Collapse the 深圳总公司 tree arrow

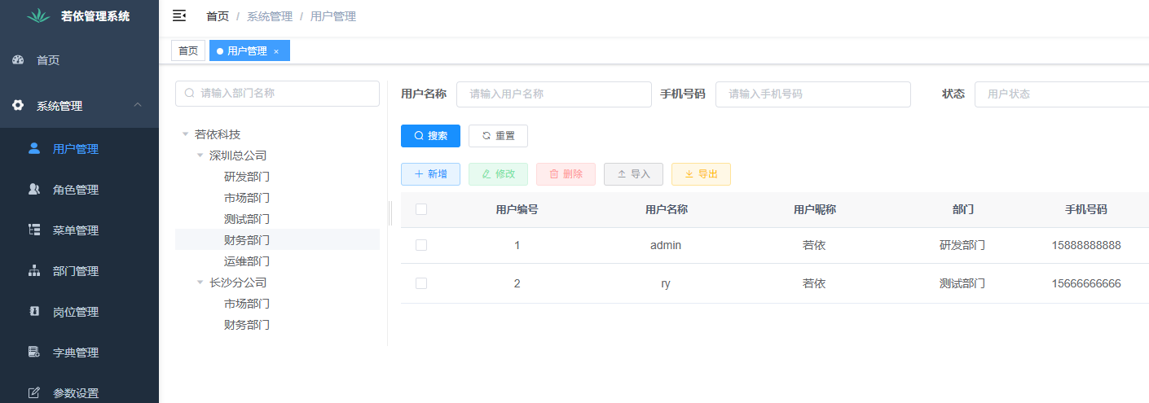[x=200, y=156]
